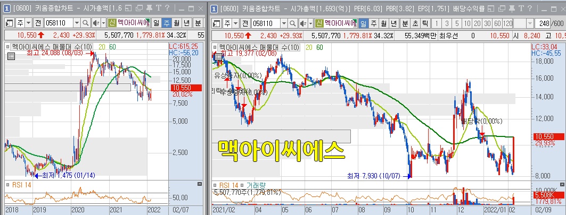Close the RSI 14 panel in the left chart

200,184
